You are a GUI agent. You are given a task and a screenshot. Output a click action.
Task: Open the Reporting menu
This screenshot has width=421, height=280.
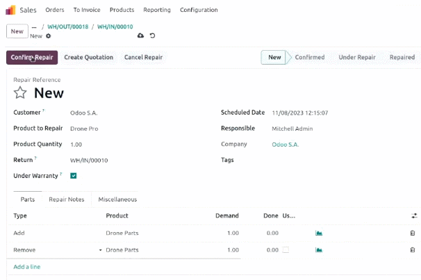click(157, 10)
